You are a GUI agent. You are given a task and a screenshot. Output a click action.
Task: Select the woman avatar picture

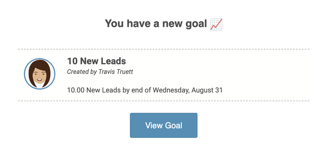(x=39, y=73)
